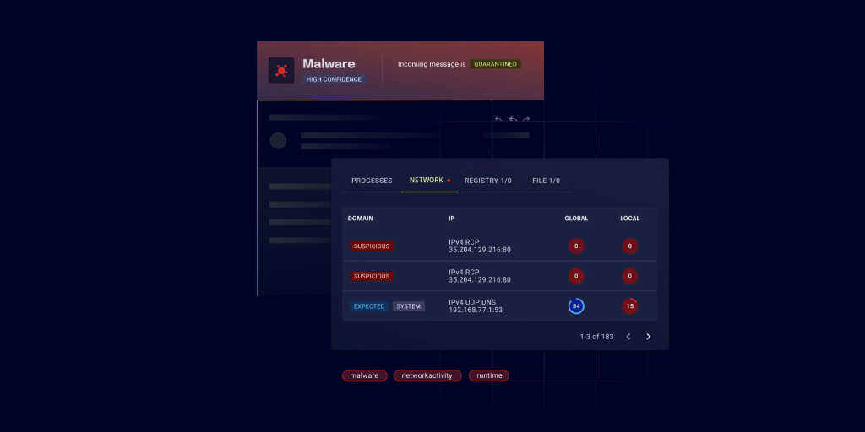
Task: Open the PROCESSES tab
Action: click(x=372, y=181)
